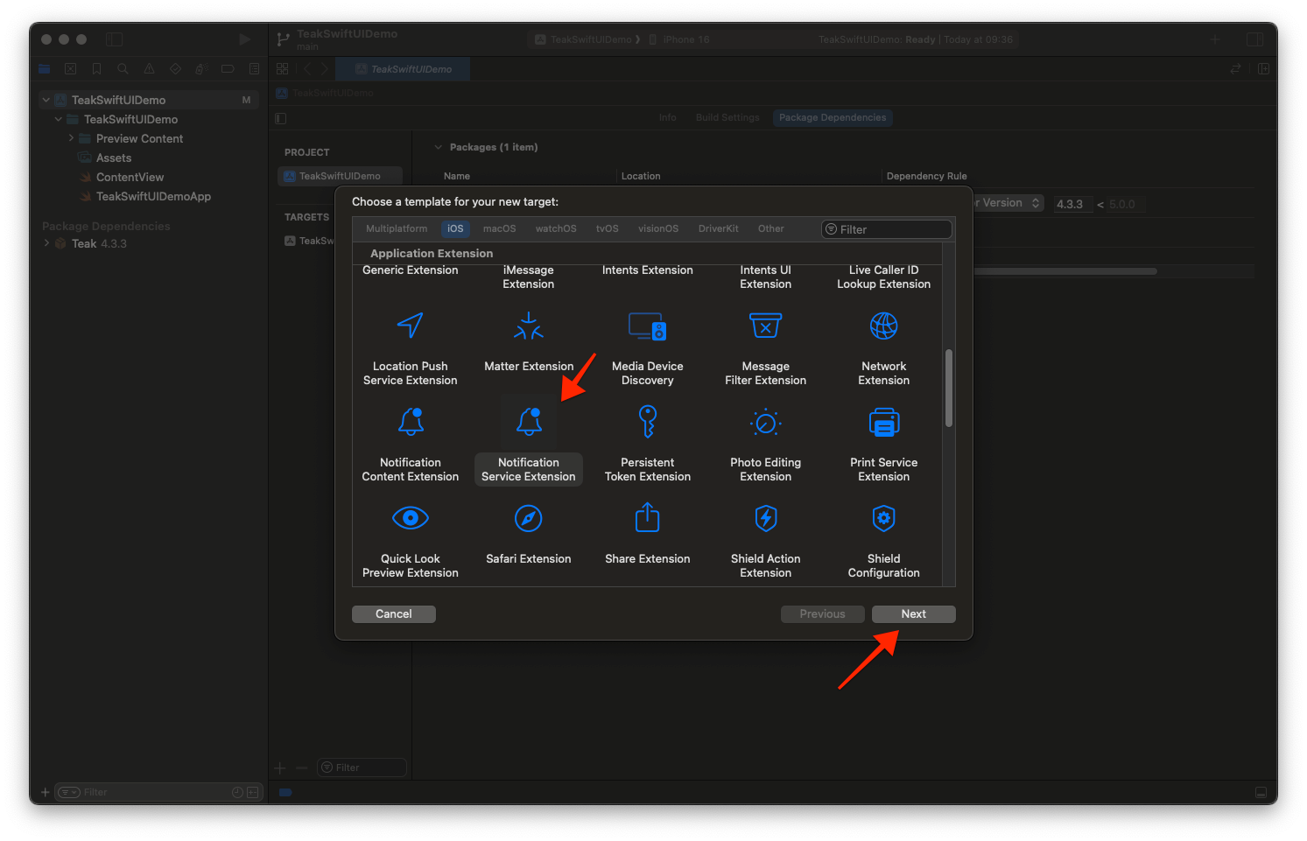This screenshot has height=841, width=1307.
Task: Open the source control navigator icon
Action: 70,69
